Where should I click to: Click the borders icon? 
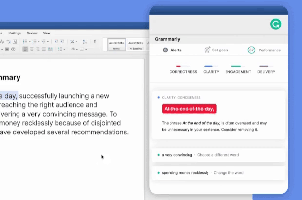(82, 49)
